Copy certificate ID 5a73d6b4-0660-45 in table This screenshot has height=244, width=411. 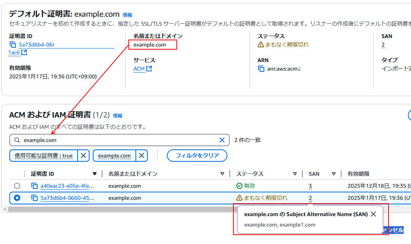(35, 198)
